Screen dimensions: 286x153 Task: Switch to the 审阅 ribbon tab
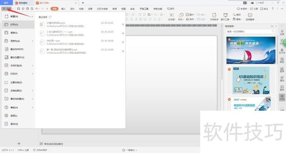tap(114, 9)
